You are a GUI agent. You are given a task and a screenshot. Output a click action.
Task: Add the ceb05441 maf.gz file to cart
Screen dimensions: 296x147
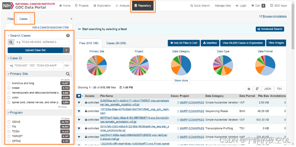tap(79, 137)
